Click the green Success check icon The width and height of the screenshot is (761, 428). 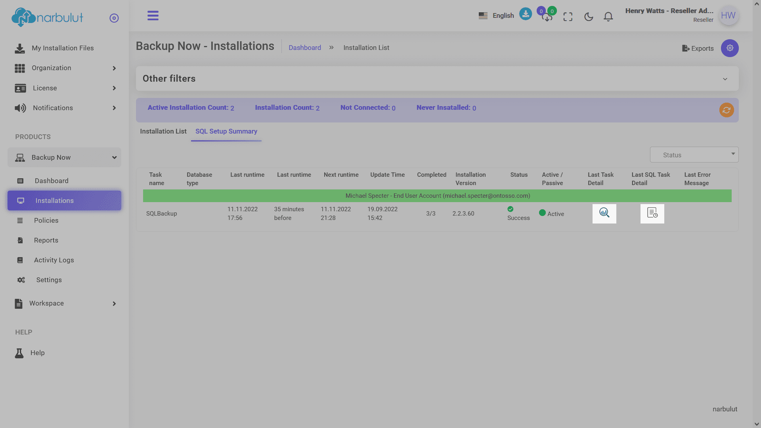511,209
